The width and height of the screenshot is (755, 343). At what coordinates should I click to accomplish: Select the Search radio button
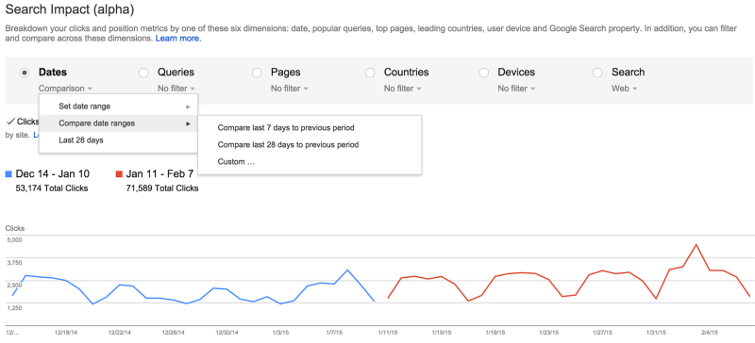click(597, 73)
